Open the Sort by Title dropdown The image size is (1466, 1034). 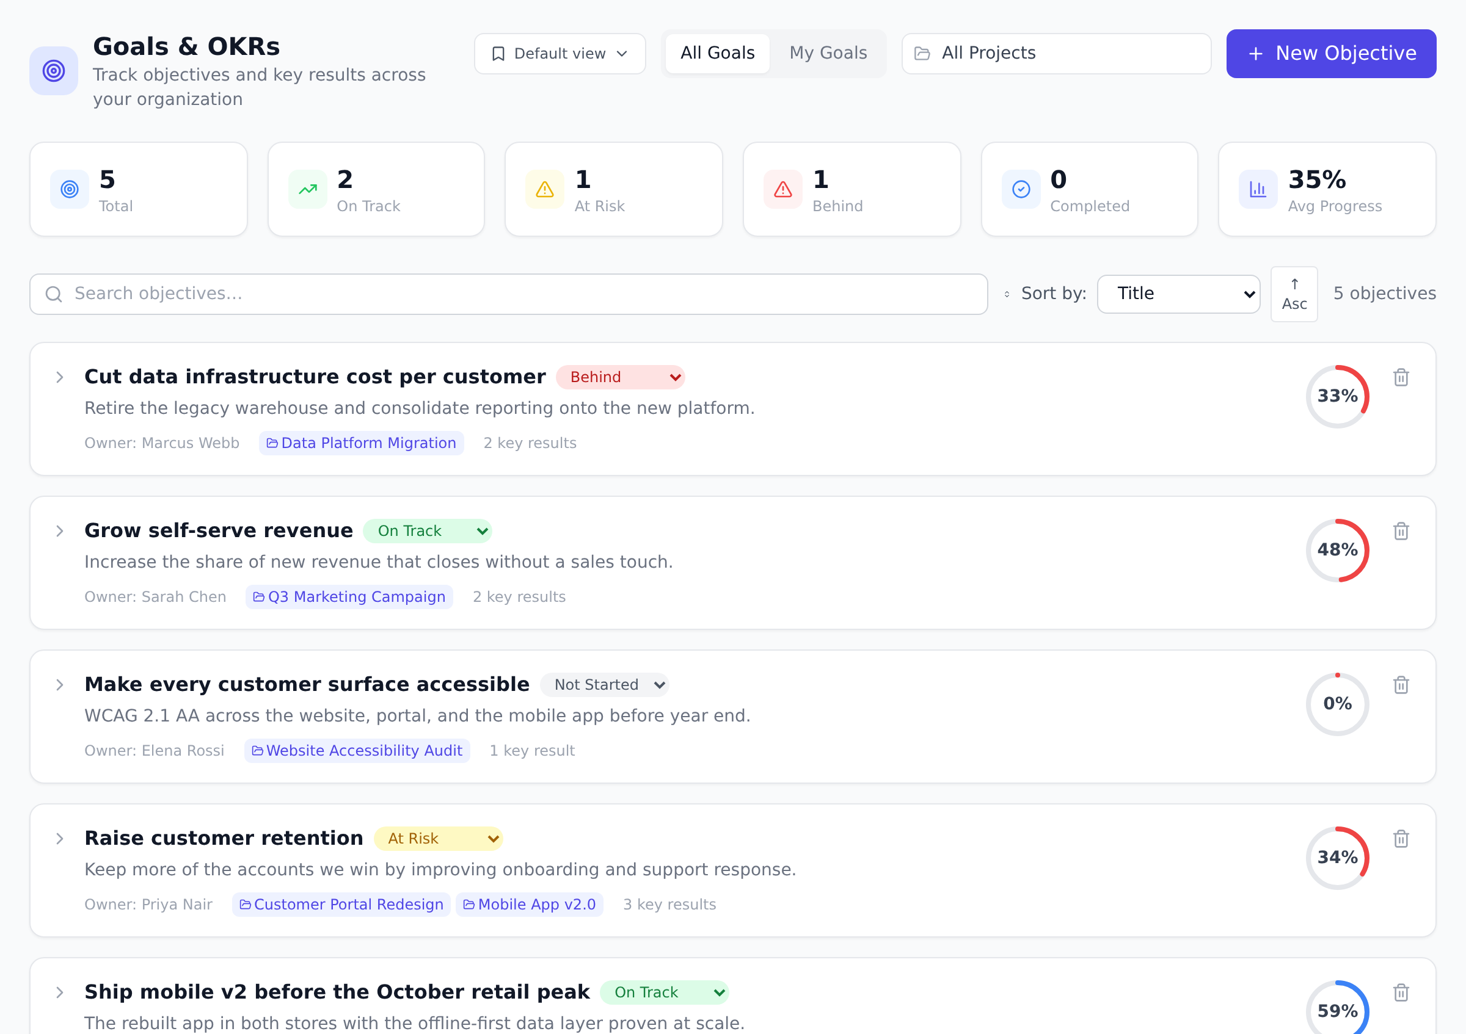(1178, 294)
